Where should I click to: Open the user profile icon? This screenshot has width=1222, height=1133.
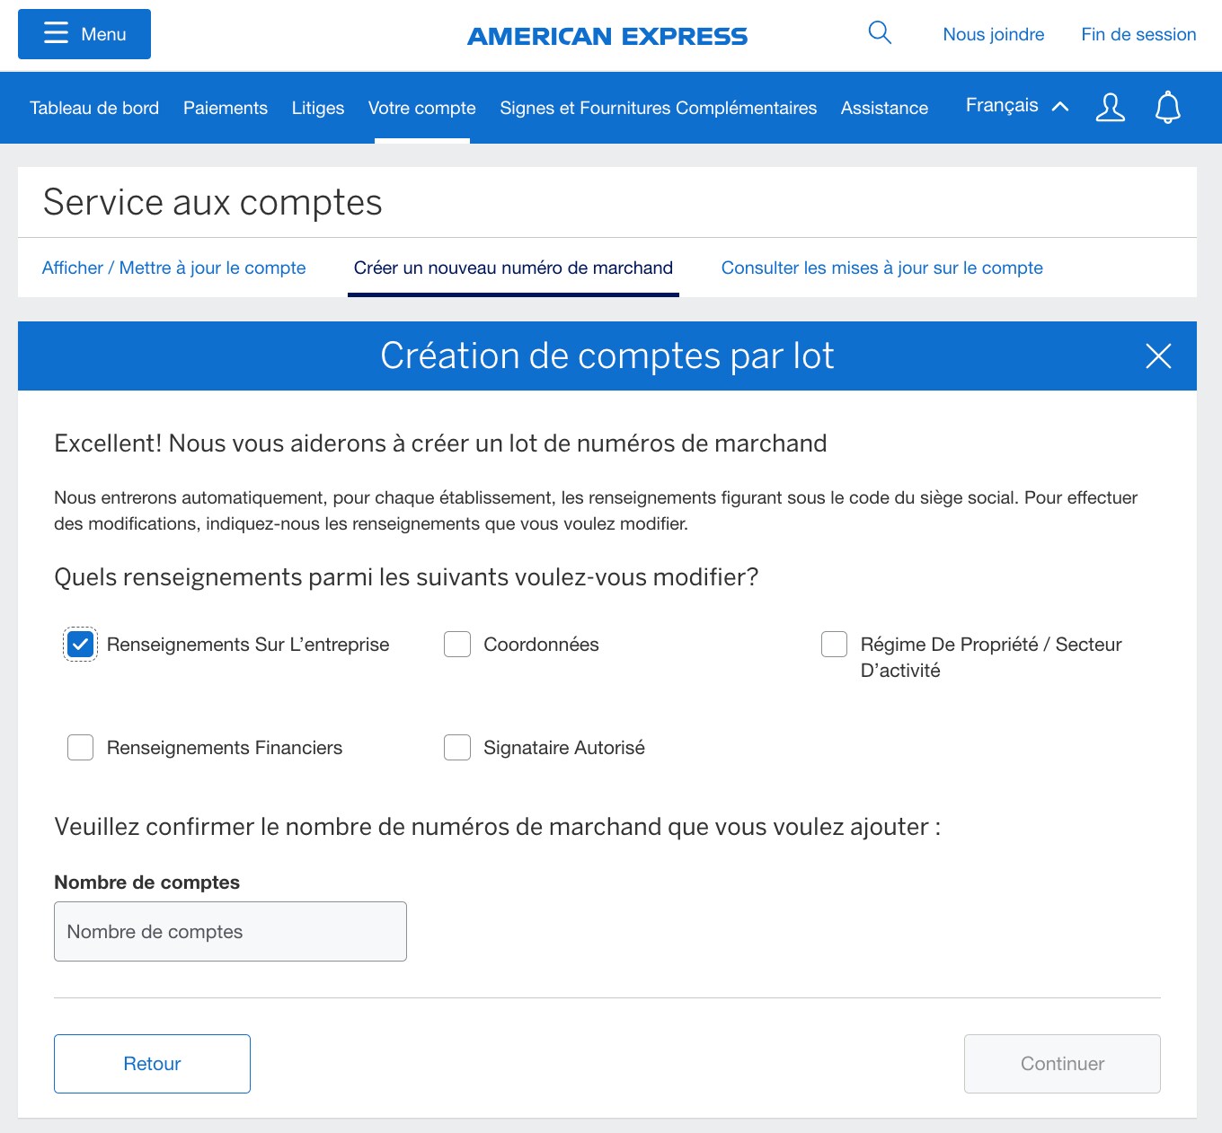(1110, 108)
